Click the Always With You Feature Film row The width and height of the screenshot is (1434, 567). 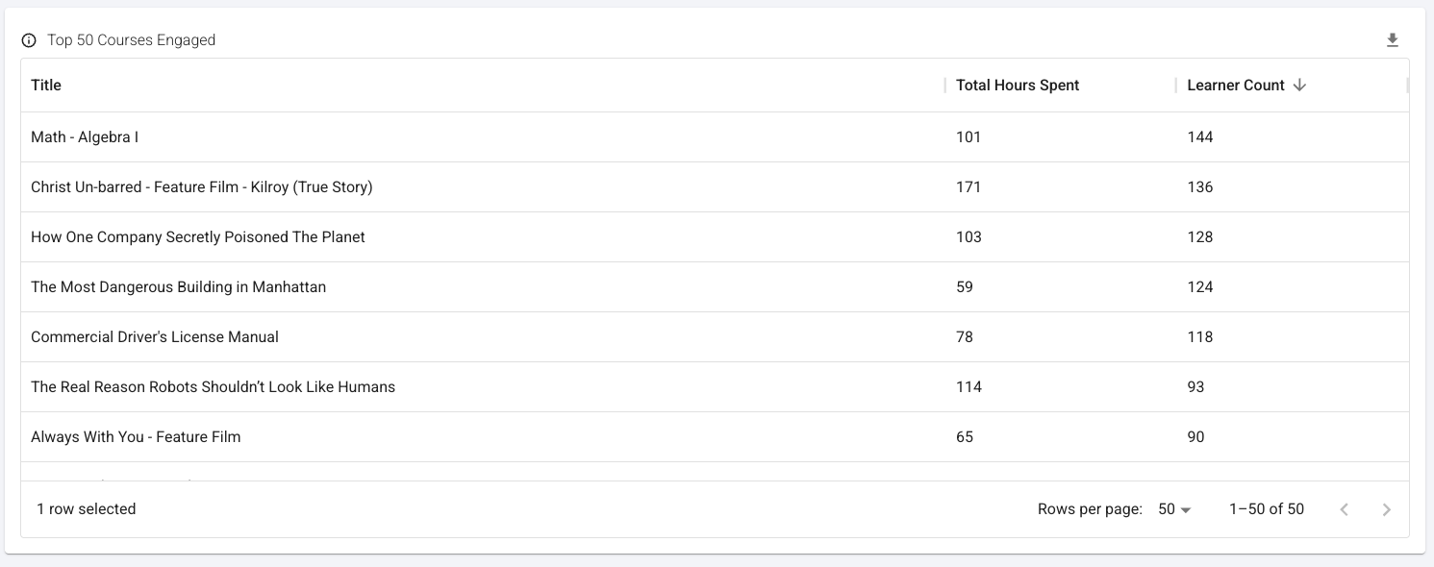pyautogui.click(x=136, y=437)
